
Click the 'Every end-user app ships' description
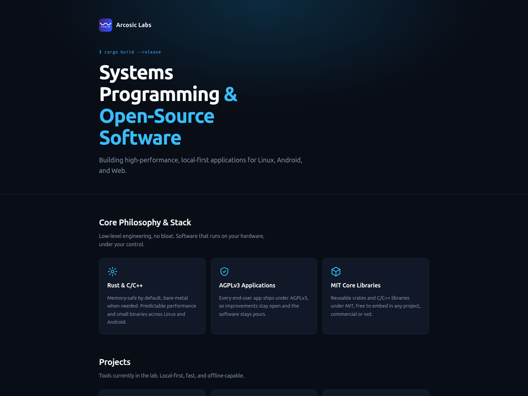264,306
